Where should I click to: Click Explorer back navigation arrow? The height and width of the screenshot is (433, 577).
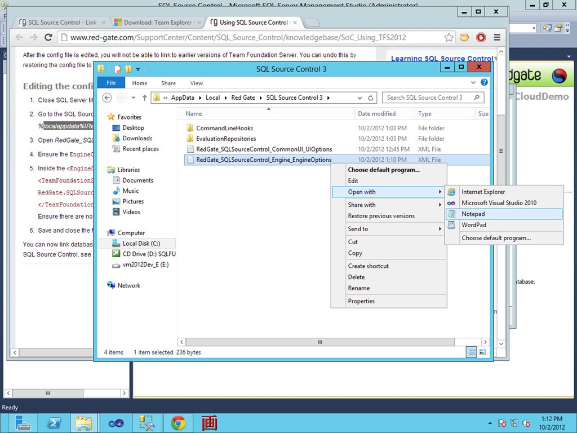point(106,98)
